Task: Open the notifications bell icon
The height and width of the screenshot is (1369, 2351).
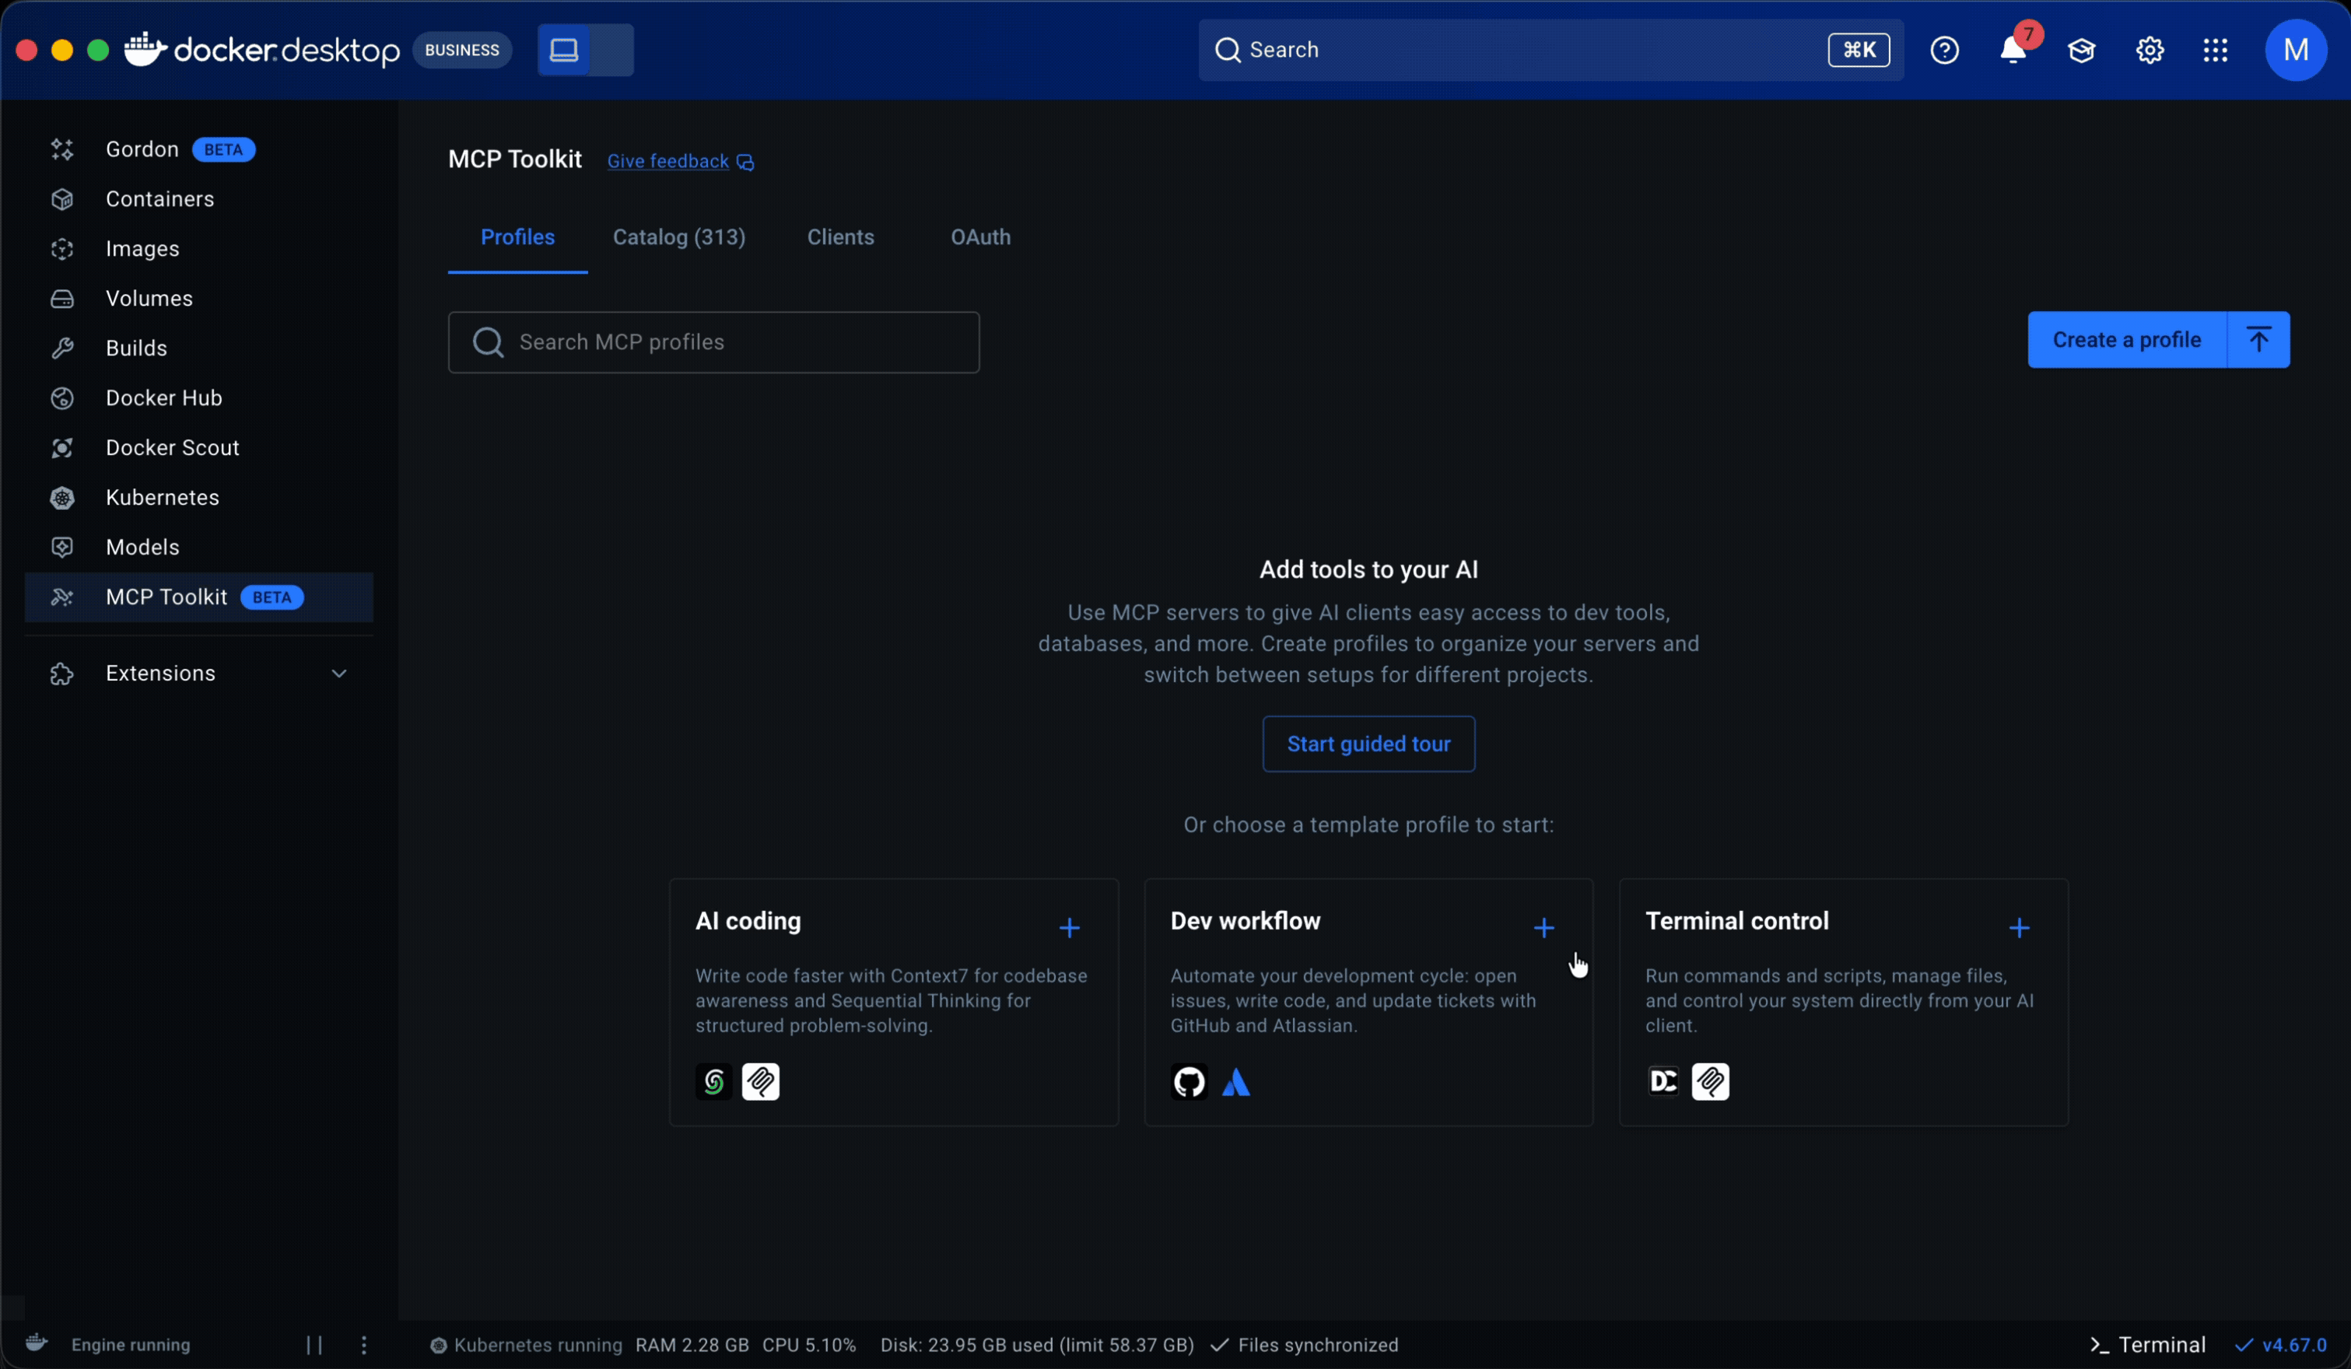Action: click(x=2013, y=51)
